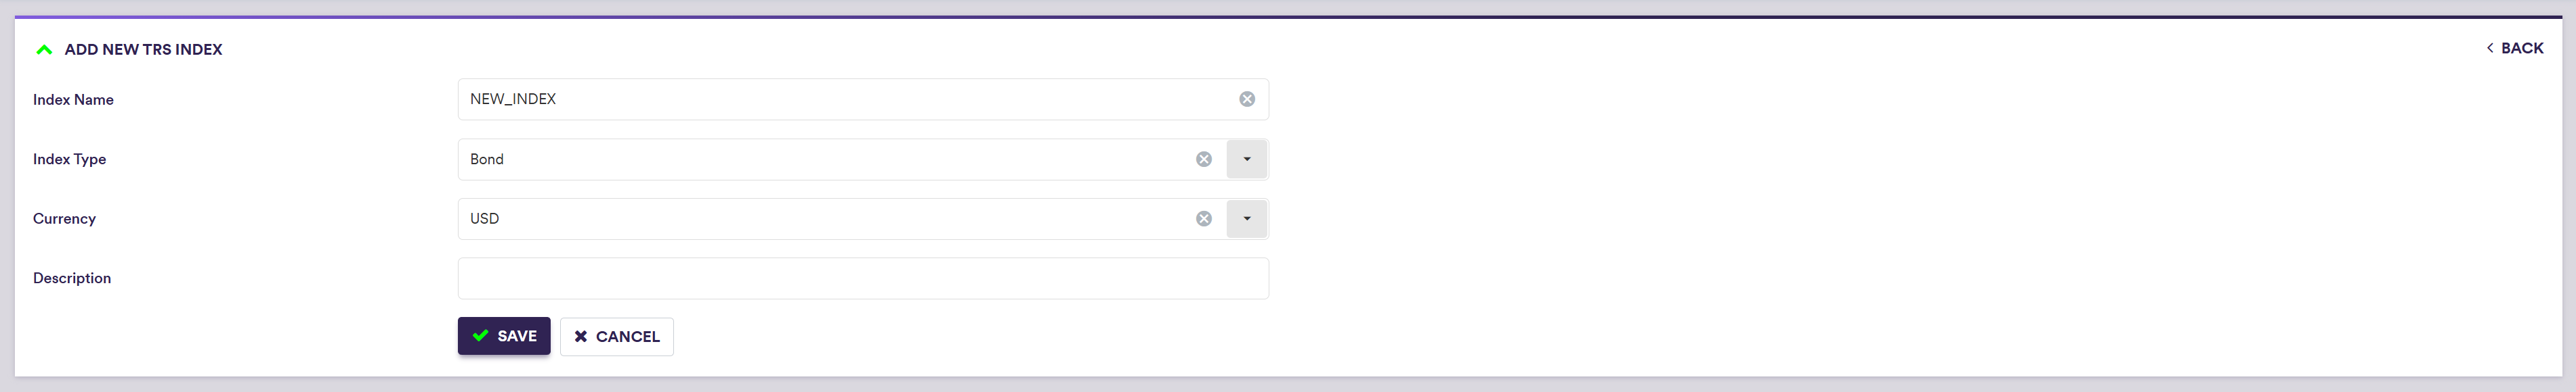
Task: Clear the Index Type selection
Action: (1204, 160)
